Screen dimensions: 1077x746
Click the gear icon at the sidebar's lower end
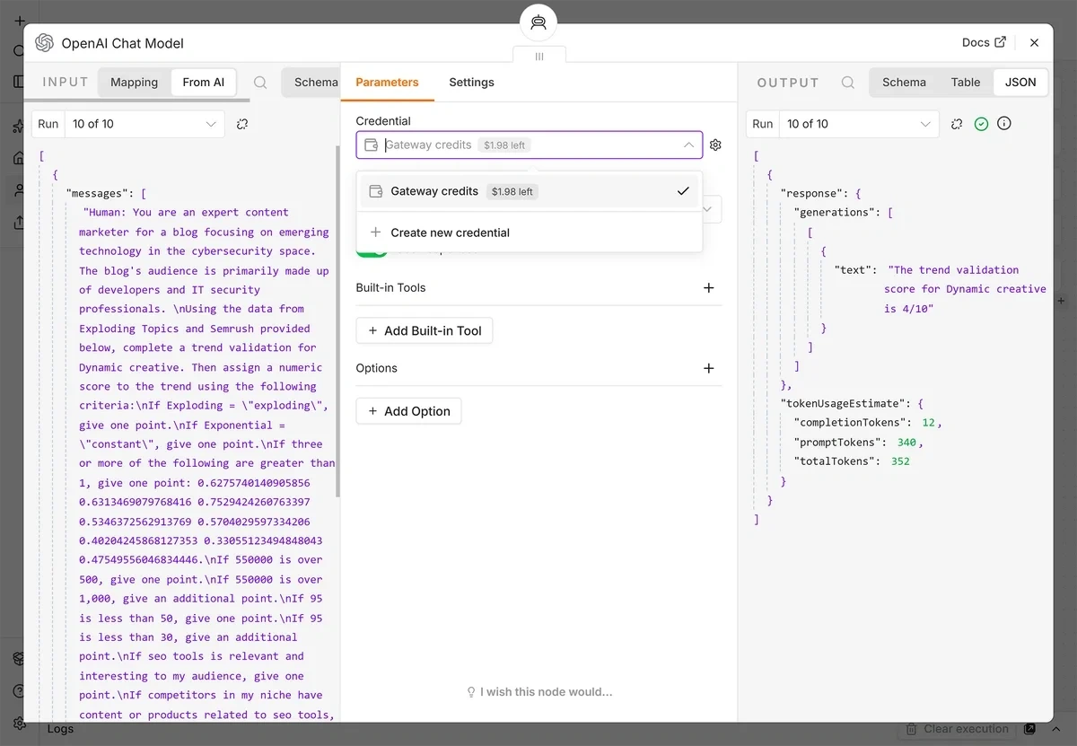click(19, 723)
